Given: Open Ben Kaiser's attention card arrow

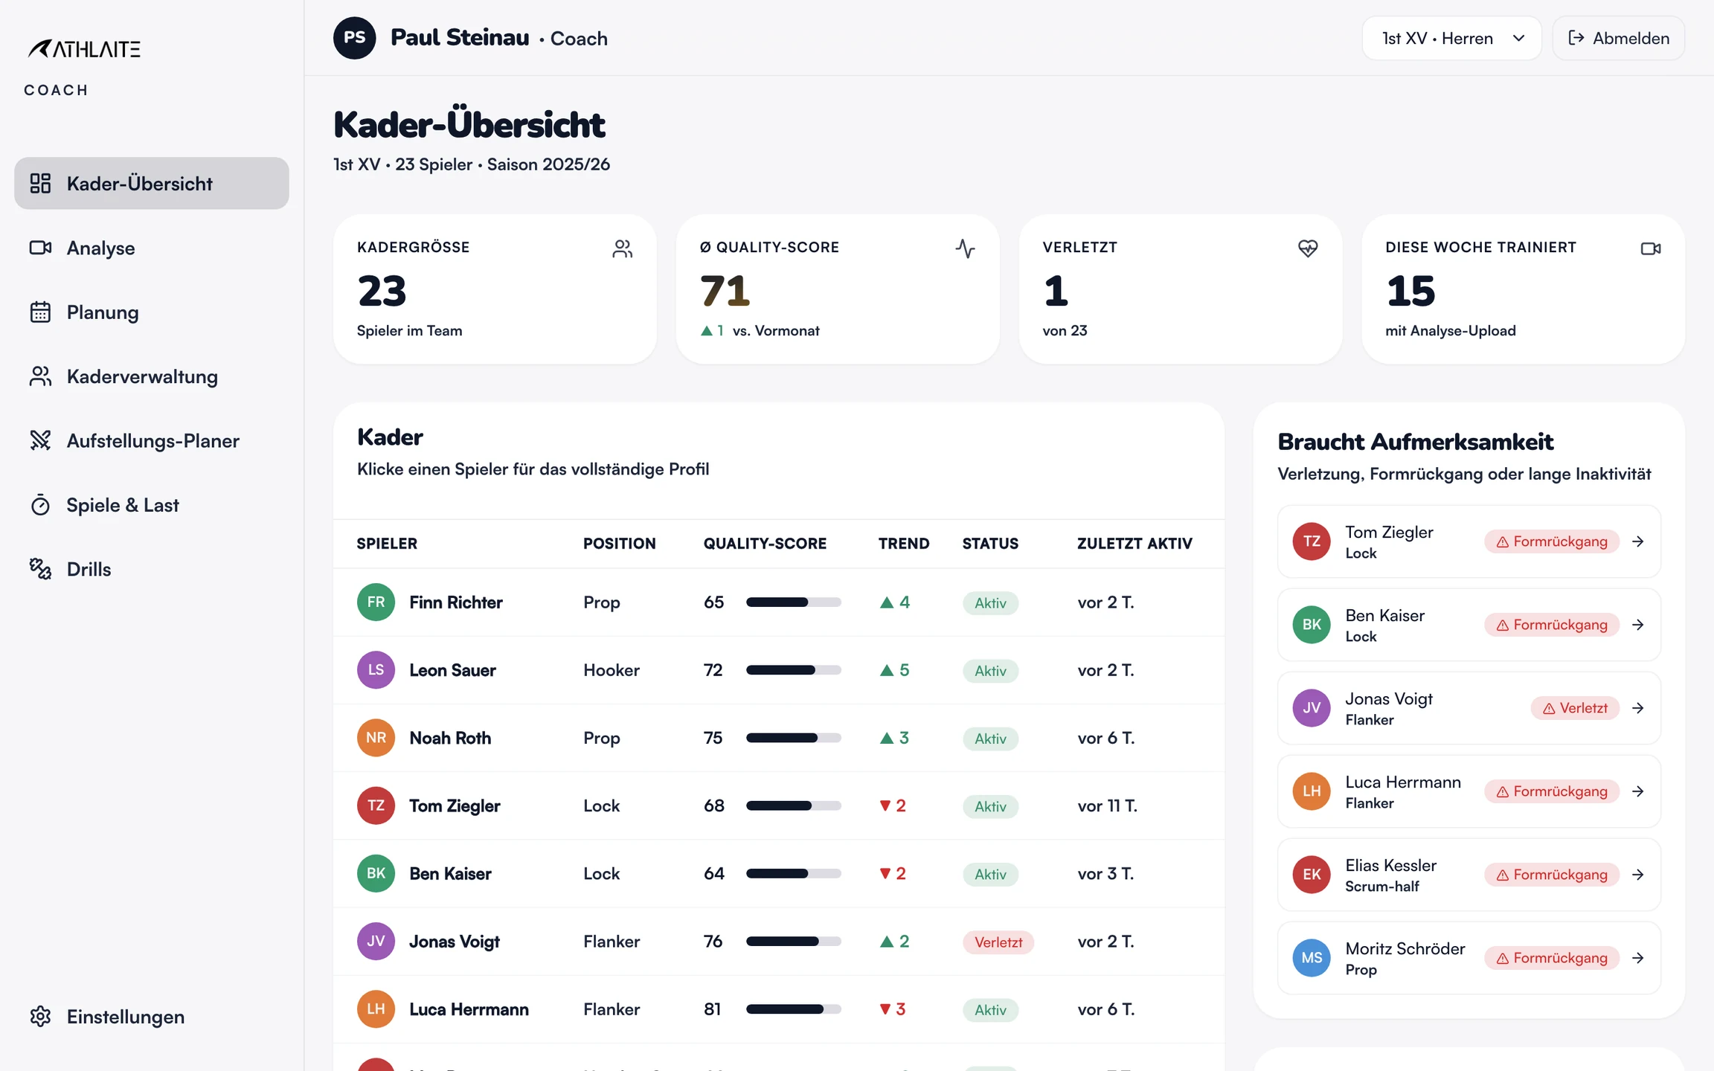Looking at the screenshot, I should point(1637,625).
